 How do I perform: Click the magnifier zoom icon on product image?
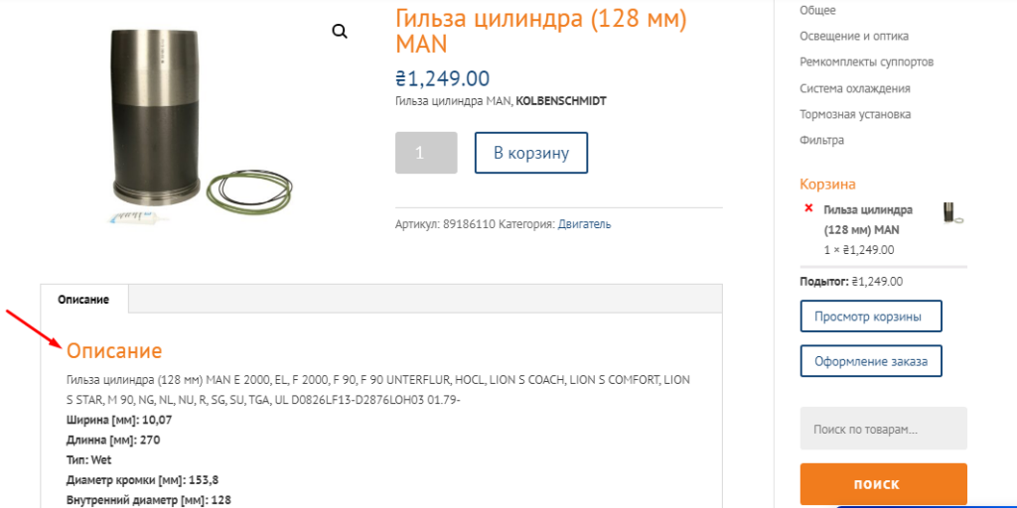point(340,31)
